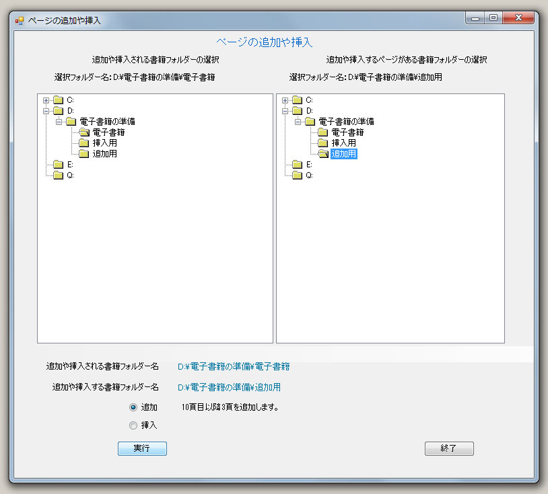Image resolution: width=548 pixels, height=494 pixels.
Task: Click the 挿入用 folder icon in left tree
Action: 83,143
